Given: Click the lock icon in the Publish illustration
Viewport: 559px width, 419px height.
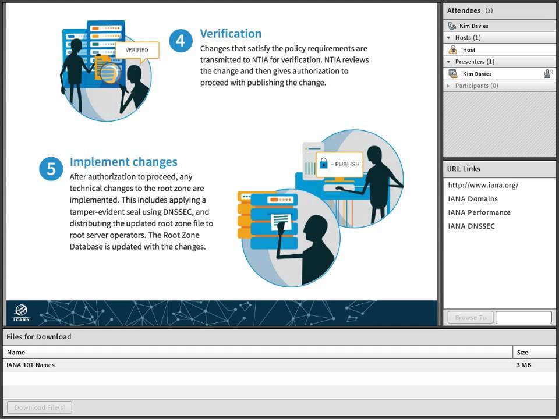Looking at the screenshot, I should pos(323,163).
